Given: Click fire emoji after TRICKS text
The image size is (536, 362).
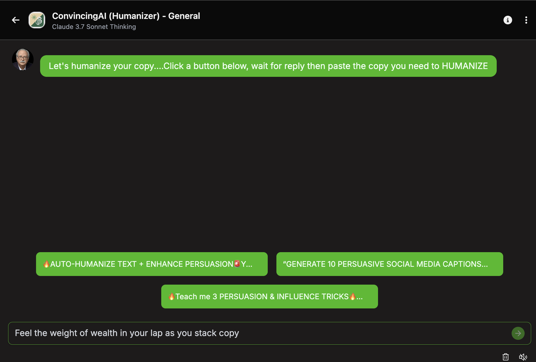Looking at the screenshot, I should [x=353, y=297].
